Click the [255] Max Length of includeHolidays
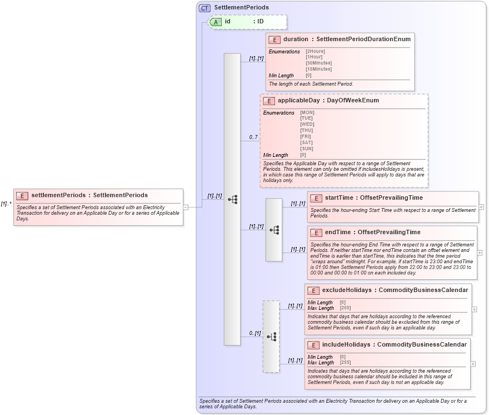The width and height of the screenshot is (489, 415). tap(345, 362)
